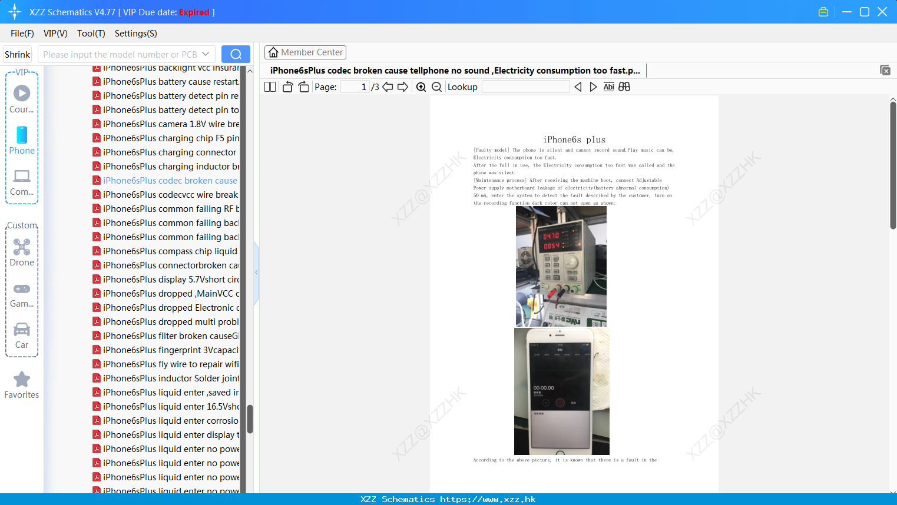Click the power supply photo in document

(561, 267)
